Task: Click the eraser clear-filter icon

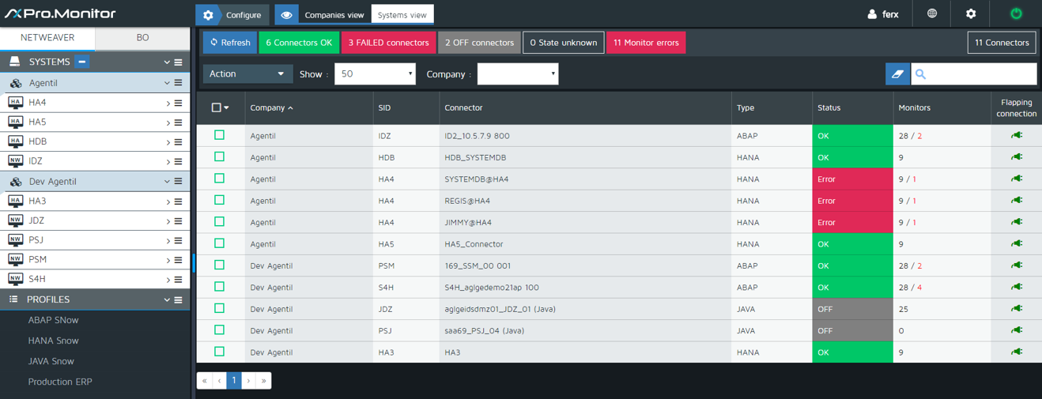Action: [x=897, y=73]
